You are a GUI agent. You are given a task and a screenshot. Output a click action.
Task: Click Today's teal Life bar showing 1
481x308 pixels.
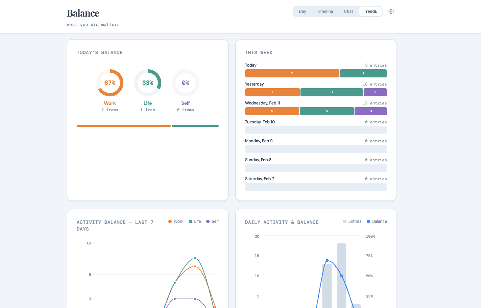tap(363, 73)
